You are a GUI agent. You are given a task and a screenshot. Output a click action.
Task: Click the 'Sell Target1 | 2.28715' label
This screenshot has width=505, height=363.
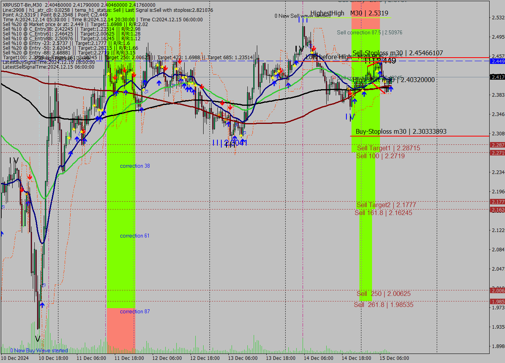click(389, 148)
